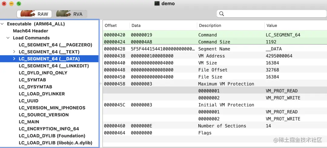Click the value 1192
Image resolution: width=327 pixels, height=148 pixels.
(271, 42)
